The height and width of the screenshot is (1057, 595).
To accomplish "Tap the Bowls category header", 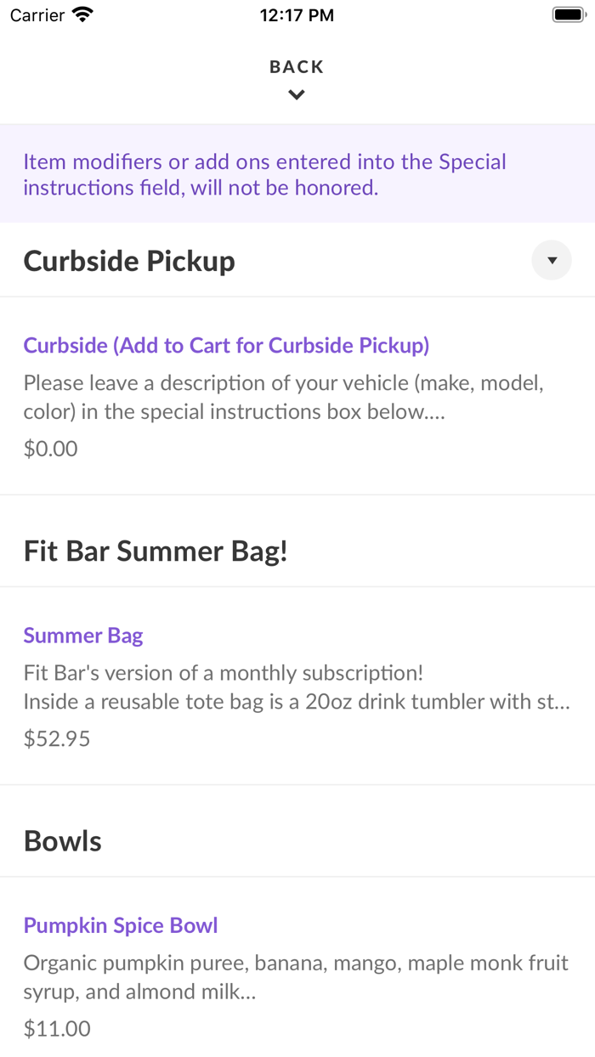I will [x=62, y=840].
